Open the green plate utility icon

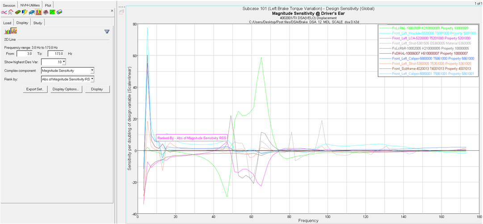point(18,13)
